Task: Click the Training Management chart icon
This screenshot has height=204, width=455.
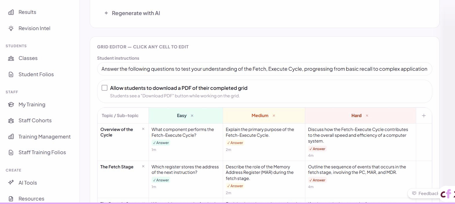Action: 11,136
